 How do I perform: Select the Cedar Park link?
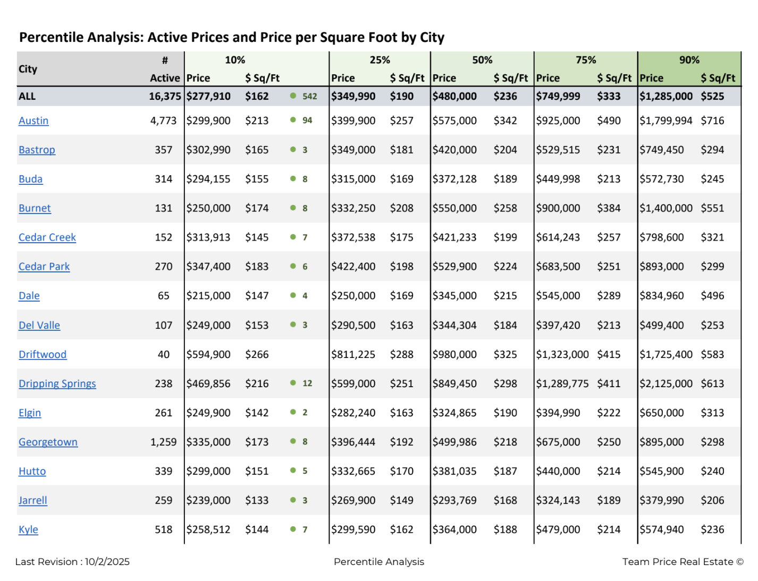point(44,267)
